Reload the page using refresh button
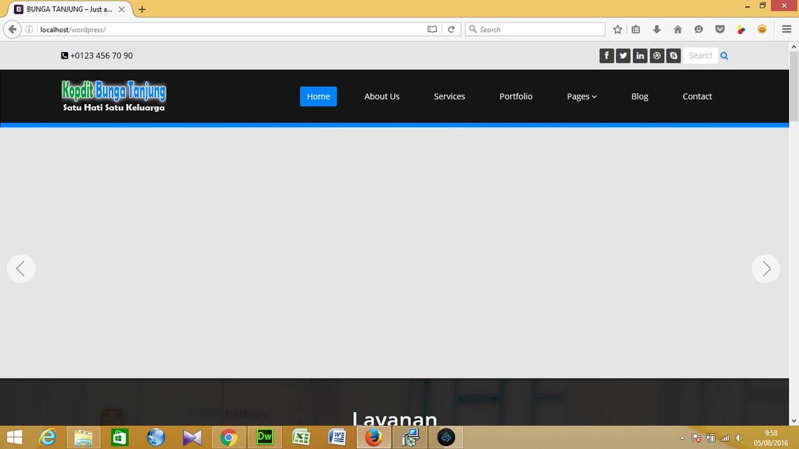The height and width of the screenshot is (449, 799). pos(451,29)
